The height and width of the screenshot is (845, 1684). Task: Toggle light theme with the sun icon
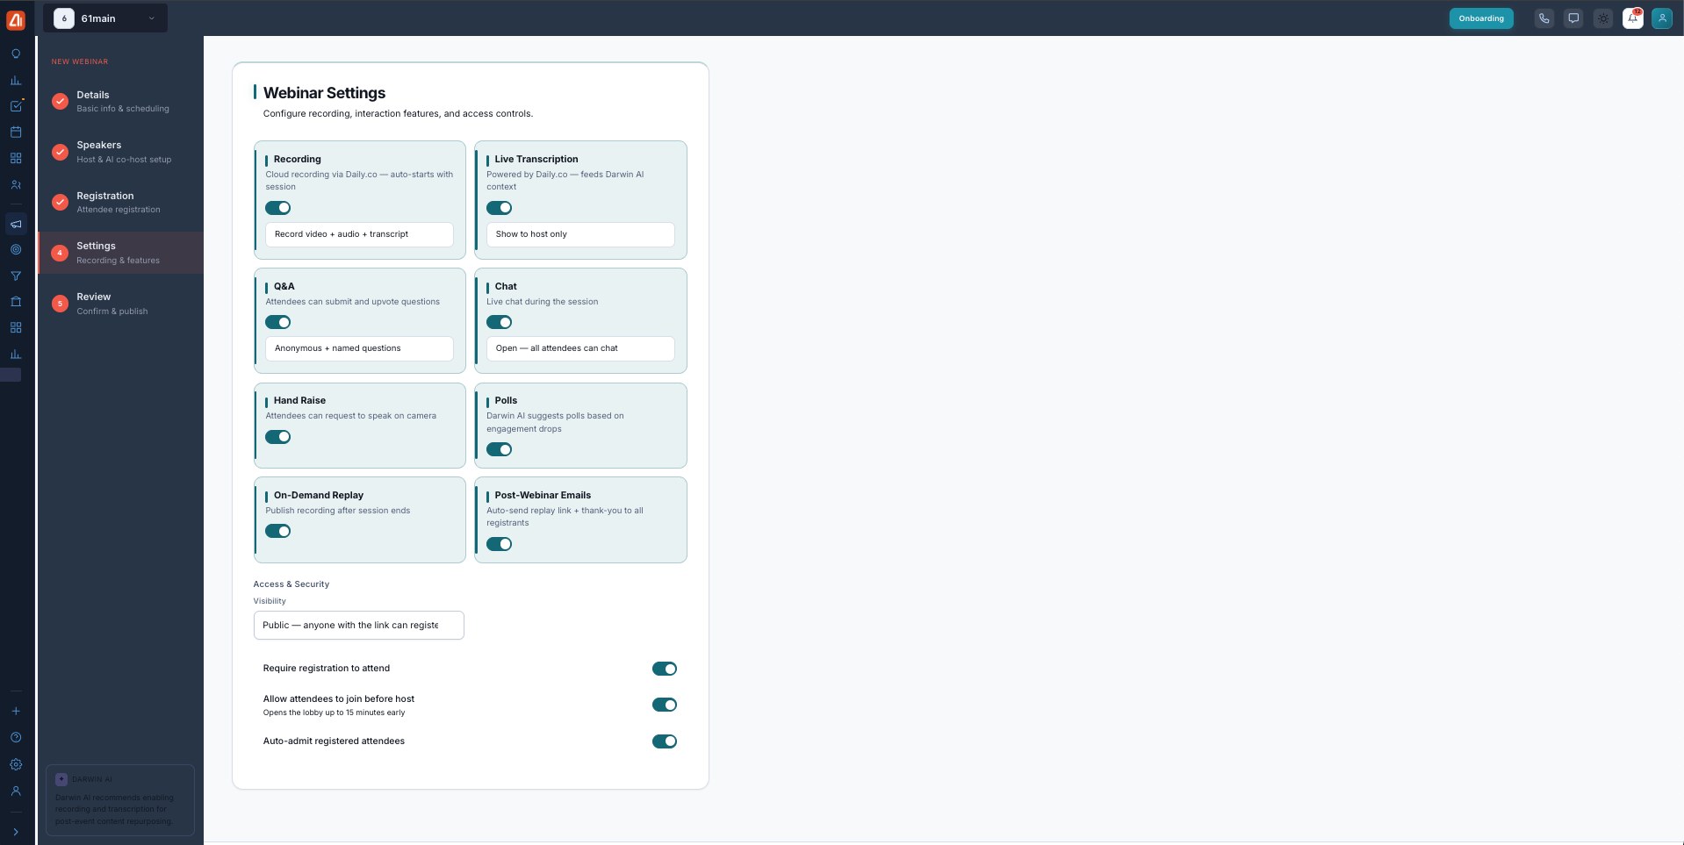1603,18
